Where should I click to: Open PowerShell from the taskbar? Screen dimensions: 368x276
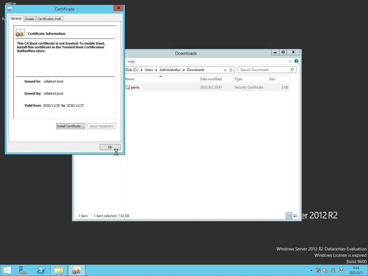(x=41, y=270)
